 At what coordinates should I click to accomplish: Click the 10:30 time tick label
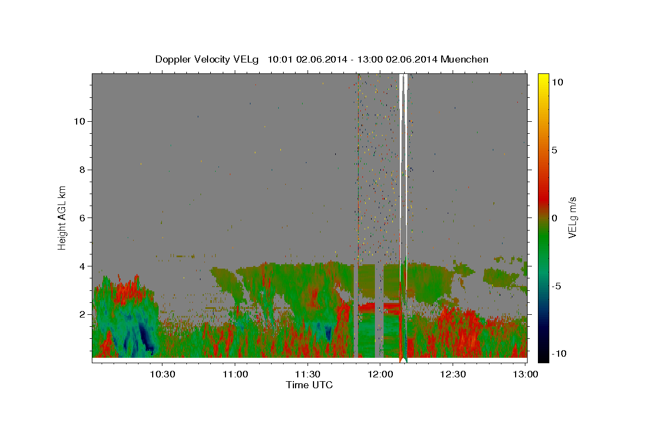point(162,374)
